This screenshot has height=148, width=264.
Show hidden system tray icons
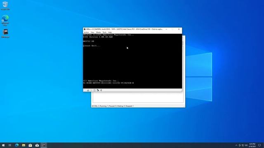coord(236,145)
